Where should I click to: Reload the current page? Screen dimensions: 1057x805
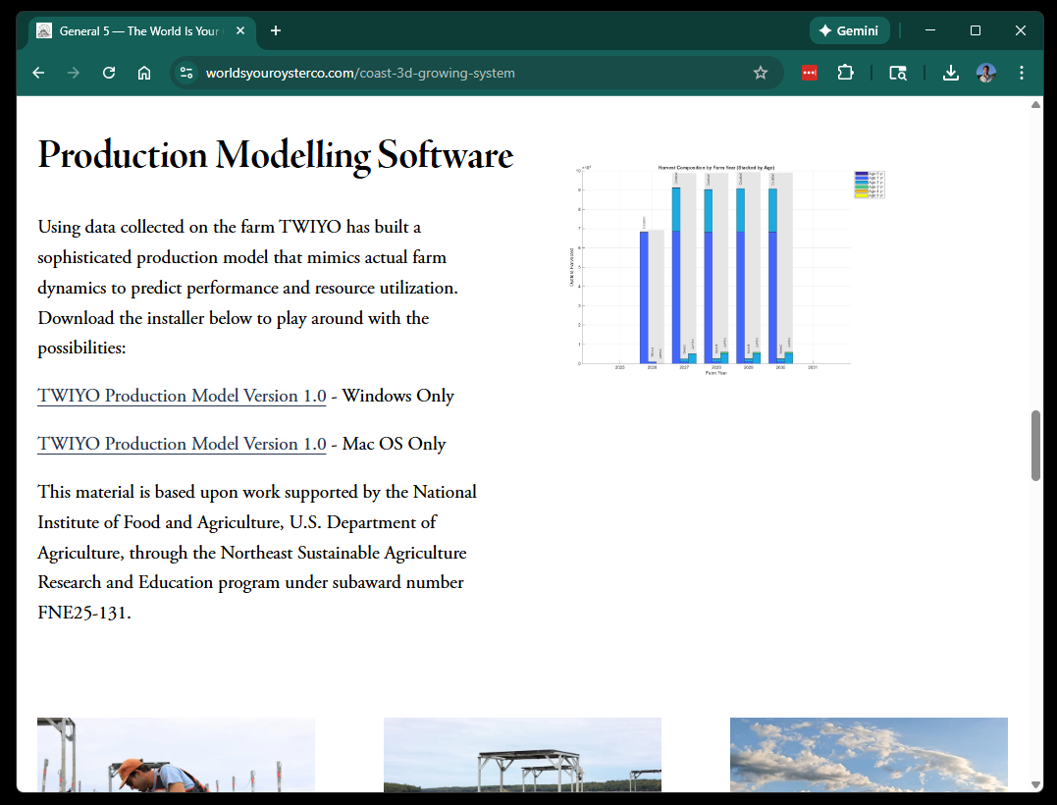(x=109, y=73)
